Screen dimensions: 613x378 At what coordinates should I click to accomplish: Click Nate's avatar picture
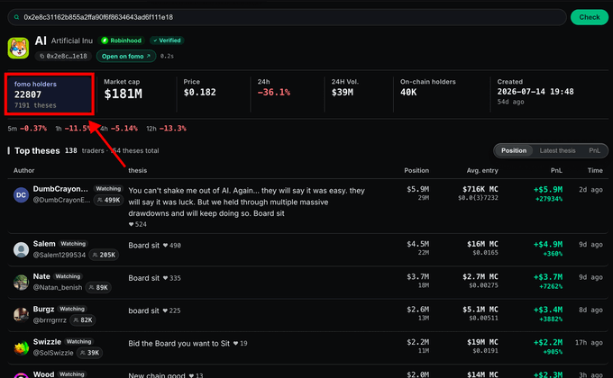click(x=21, y=283)
